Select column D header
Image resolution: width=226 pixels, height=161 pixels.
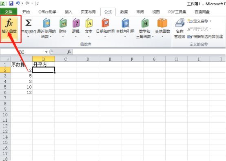(x=88, y=59)
